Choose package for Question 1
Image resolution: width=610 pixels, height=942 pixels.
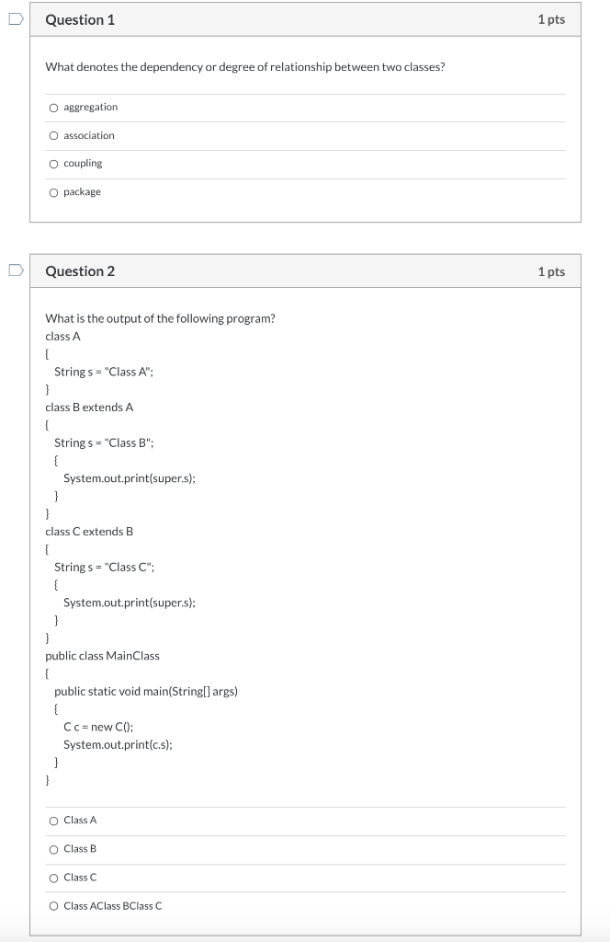[53, 191]
